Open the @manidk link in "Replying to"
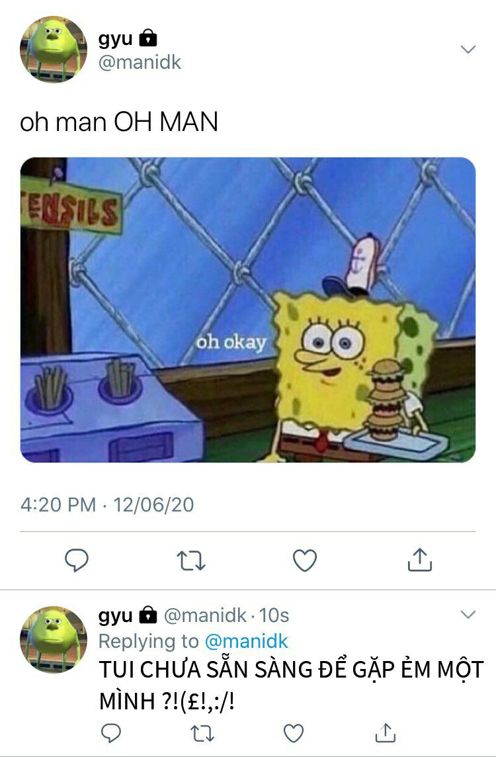This screenshot has width=496, height=757. (246, 641)
